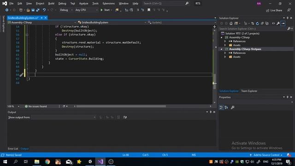The width and height of the screenshot is (295, 166).
Task: Click the Refresh icon in Solution Explorer
Action: point(257,24)
